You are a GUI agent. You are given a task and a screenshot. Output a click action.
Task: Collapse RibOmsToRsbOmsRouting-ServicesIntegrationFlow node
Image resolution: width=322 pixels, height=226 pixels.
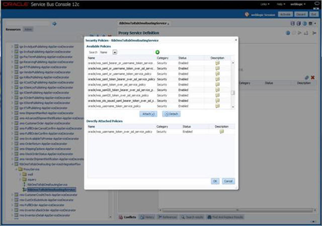(12, 164)
